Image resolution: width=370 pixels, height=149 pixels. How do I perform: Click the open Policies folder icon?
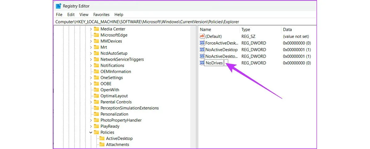coord(96,132)
